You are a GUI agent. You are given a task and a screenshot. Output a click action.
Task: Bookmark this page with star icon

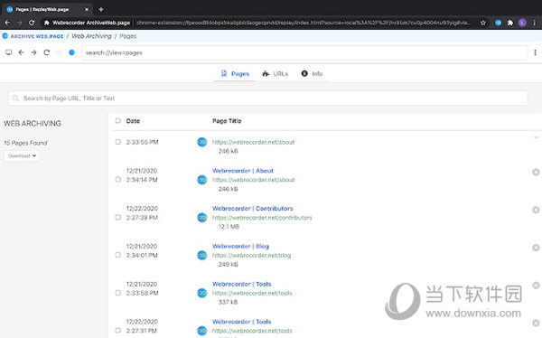[x=483, y=23]
